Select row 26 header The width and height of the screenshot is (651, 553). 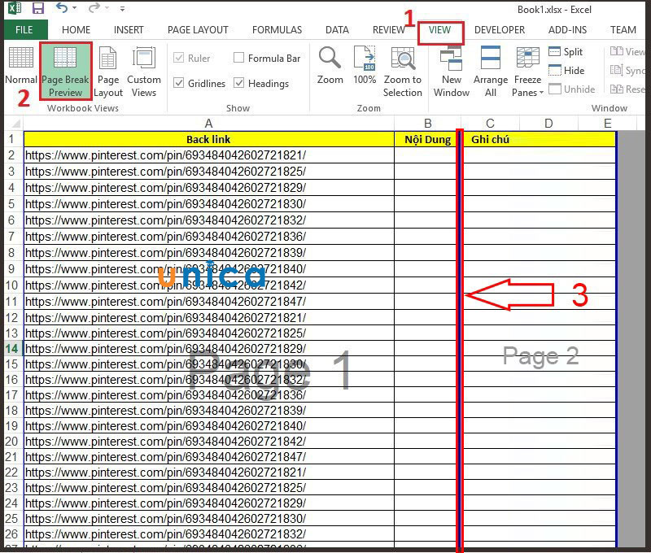[11, 534]
